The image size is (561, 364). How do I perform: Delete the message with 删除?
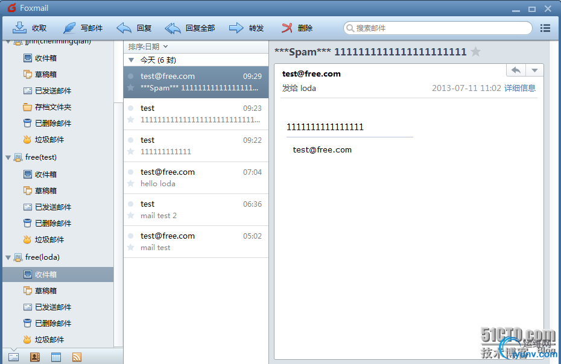[297, 28]
